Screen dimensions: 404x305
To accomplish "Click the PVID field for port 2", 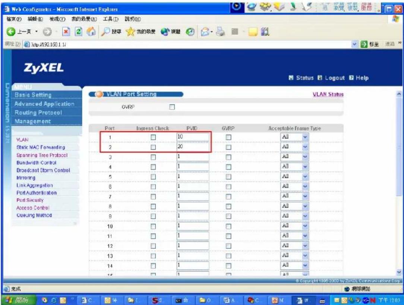I will coord(193,147).
